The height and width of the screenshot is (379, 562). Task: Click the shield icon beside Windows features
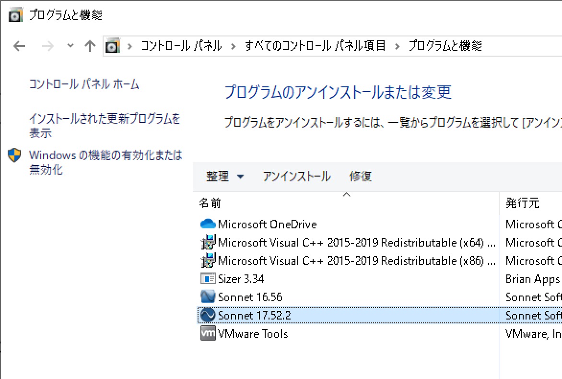coord(14,155)
